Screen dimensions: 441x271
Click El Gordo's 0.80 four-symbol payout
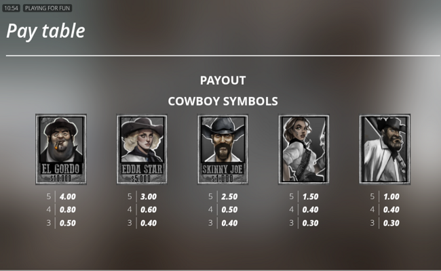pyautogui.click(x=68, y=210)
